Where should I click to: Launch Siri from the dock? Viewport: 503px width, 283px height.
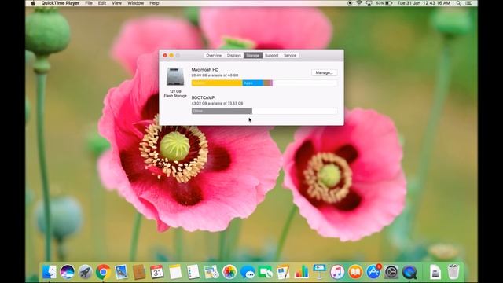67,272
